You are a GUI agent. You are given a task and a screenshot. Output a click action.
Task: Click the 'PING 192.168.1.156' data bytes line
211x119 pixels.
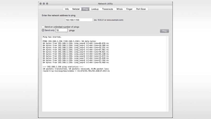click(69, 41)
